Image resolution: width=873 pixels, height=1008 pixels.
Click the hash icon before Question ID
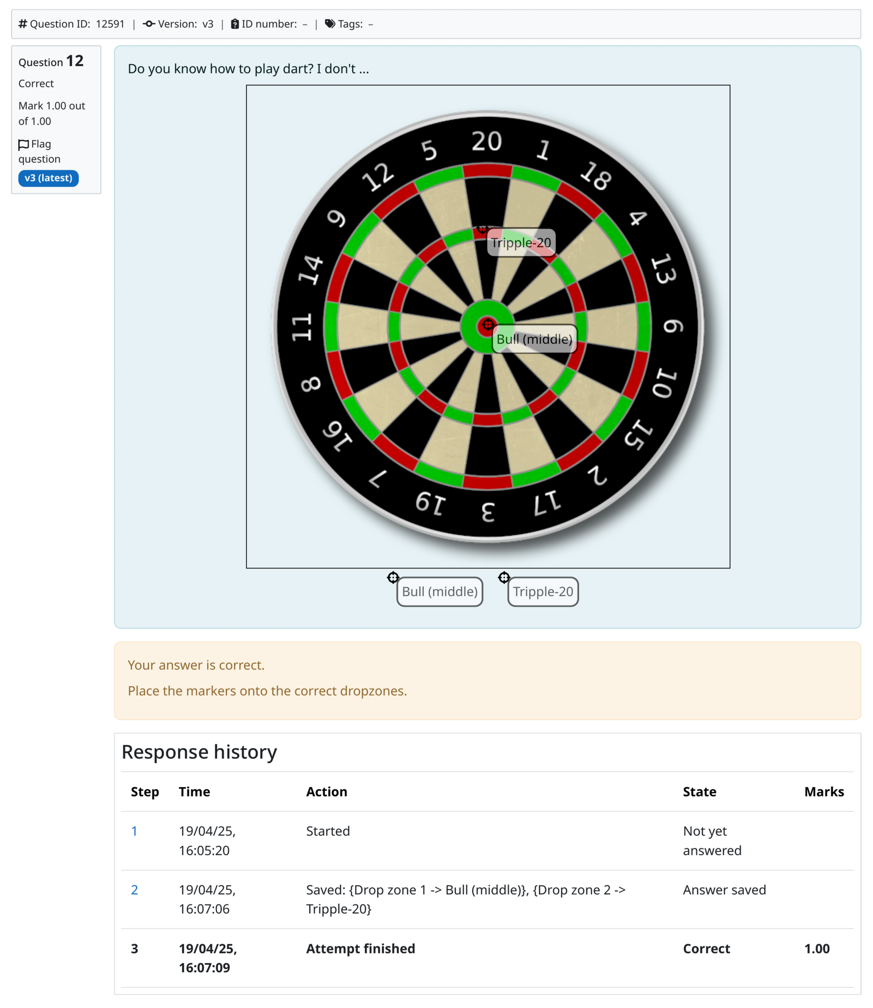coord(23,24)
